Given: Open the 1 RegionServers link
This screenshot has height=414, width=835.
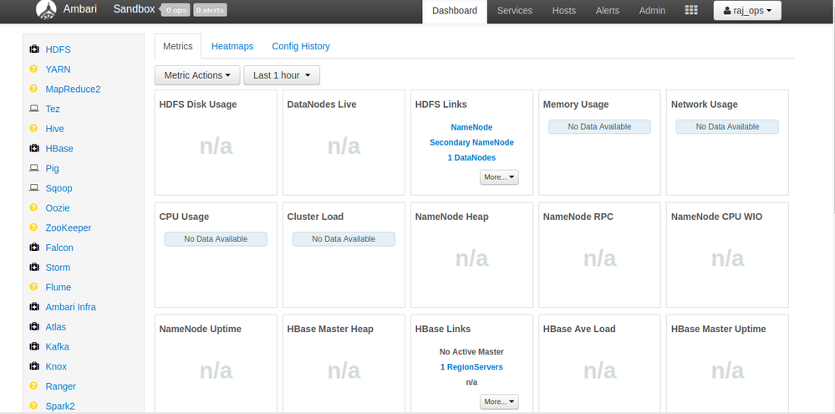Looking at the screenshot, I should point(471,367).
